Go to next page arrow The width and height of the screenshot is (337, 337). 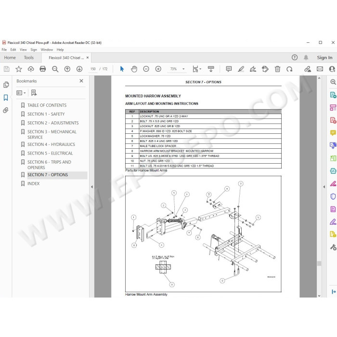pyautogui.click(x=79, y=69)
